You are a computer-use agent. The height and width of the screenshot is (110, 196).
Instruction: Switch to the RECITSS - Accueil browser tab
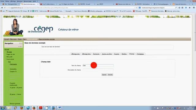pyautogui.click(x=86, y=4)
